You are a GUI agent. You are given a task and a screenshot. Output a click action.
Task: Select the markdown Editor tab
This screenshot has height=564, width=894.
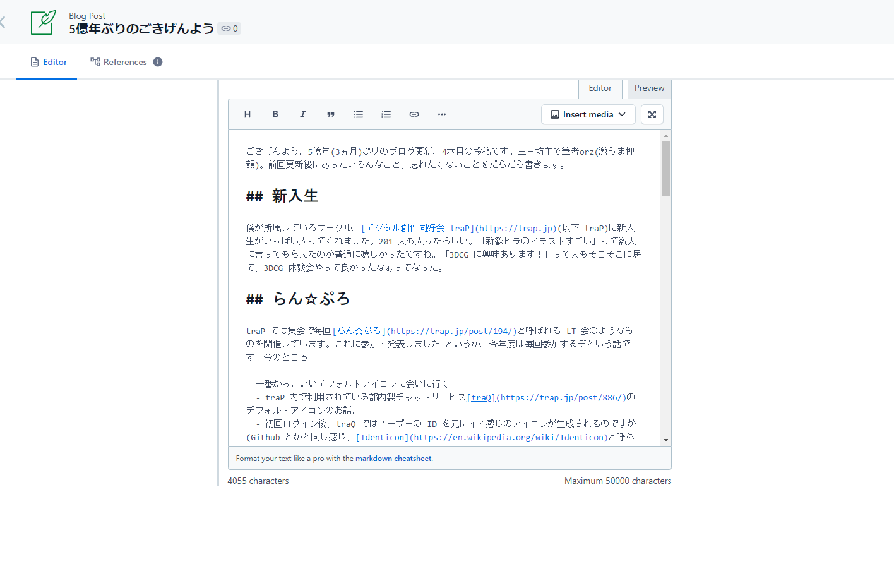[600, 88]
